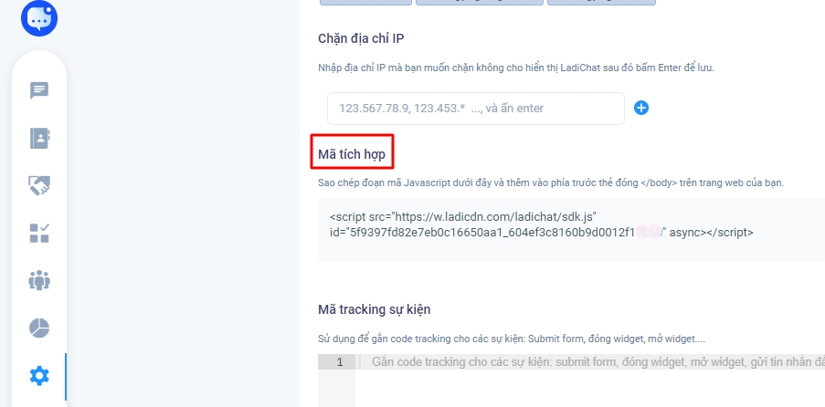Click the Mã tracking sự kiện heading
The image size is (825, 407).
point(374,309)
